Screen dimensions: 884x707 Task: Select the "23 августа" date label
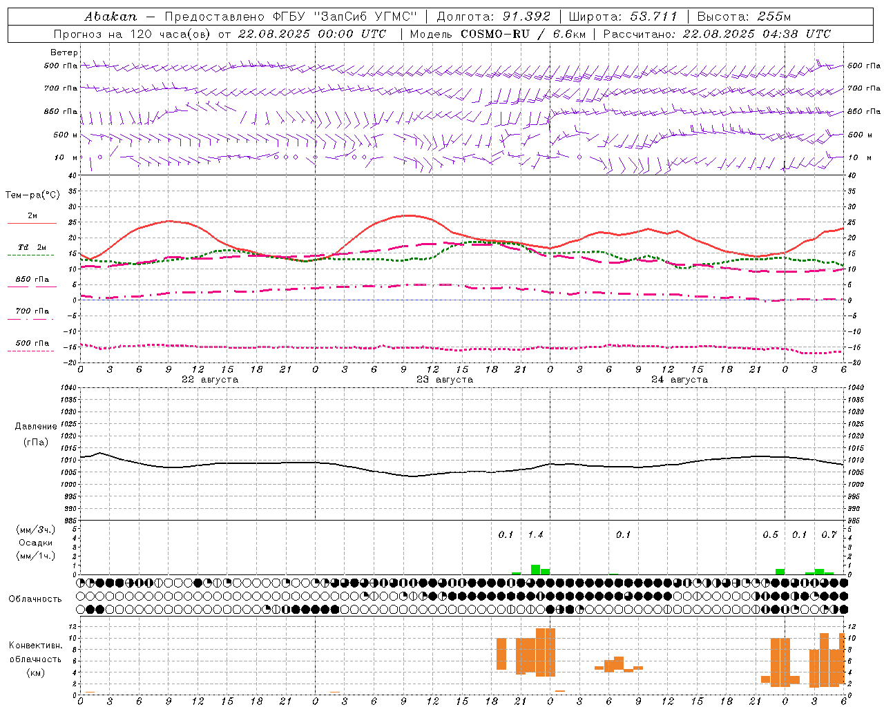(x=445, y=380)
